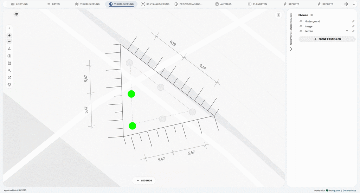Open the grid layout icon on the canvas
Viewport: 360px width, 193px height.
click(x=278, y=15)
